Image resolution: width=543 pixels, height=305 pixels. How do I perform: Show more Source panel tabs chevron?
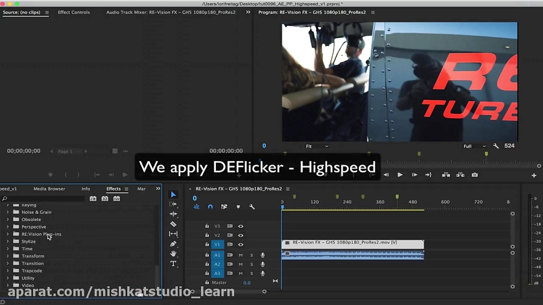coord(248,12)
